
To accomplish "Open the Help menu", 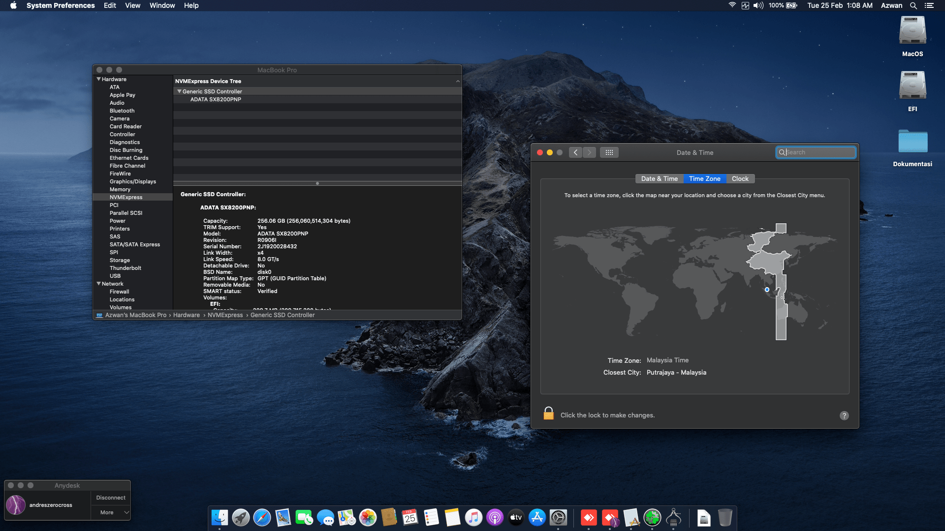I will [191, 5].
